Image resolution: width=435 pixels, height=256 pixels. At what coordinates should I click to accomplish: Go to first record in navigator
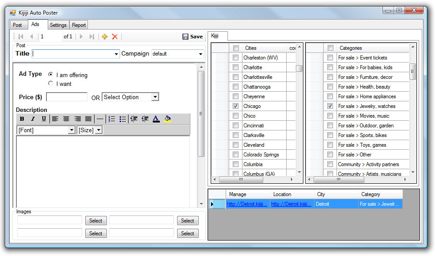coord(21,37)
